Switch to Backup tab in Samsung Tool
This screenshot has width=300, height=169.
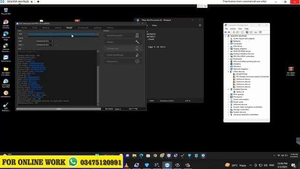click(x=46, y=28)
